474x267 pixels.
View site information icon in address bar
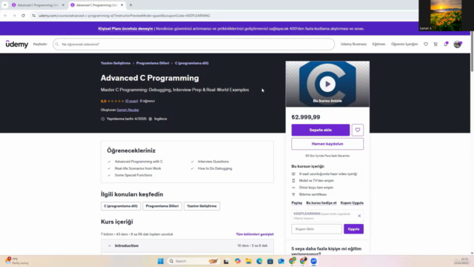[33, 16]
